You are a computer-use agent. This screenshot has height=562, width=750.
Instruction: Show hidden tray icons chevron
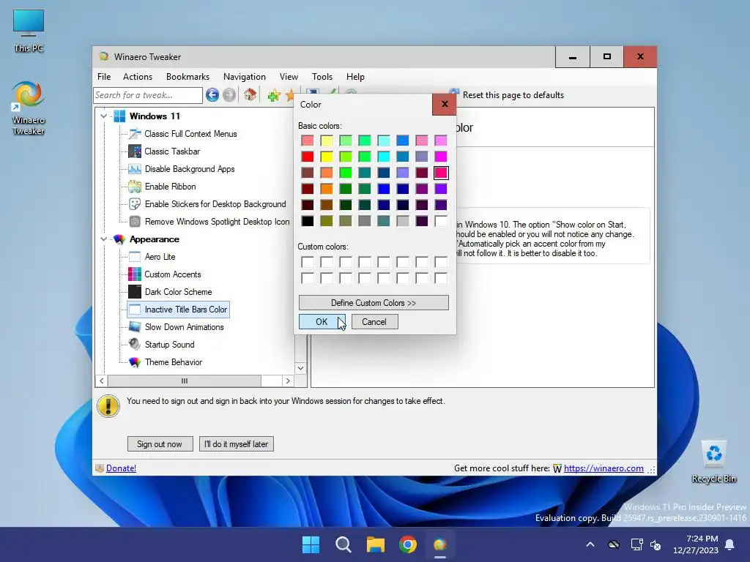pyautogui.click(x=590, y=544)
